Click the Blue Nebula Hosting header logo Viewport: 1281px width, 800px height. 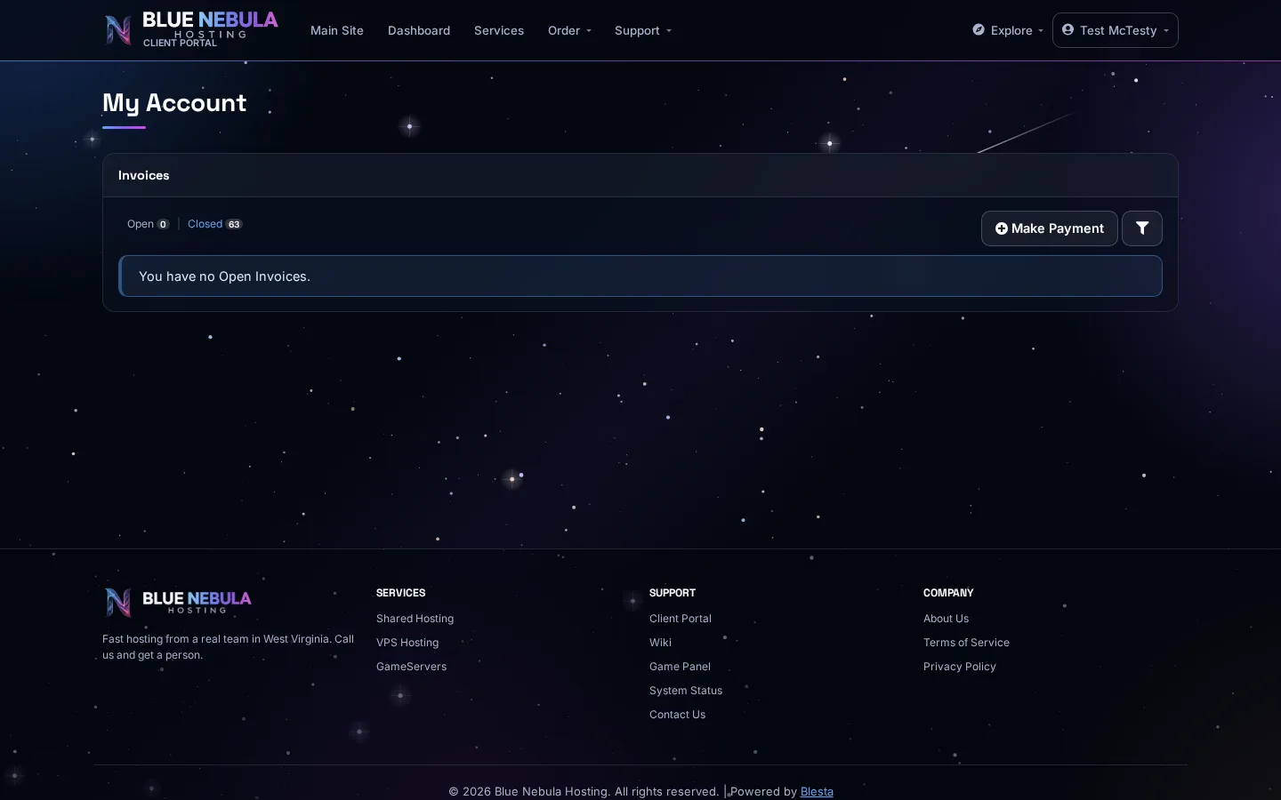tap(191, 29)
